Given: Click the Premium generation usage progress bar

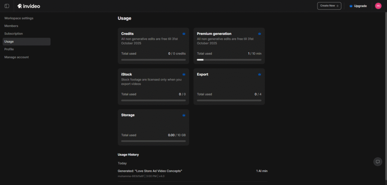Looking at the screenshot, I should [x=229, y=60].
